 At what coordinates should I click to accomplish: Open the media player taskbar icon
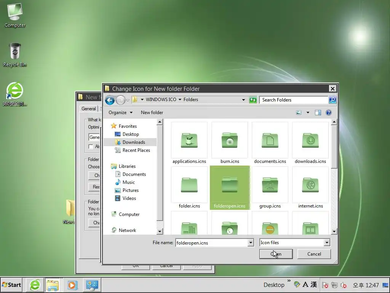pyautogui.click(x=72, y=285)
